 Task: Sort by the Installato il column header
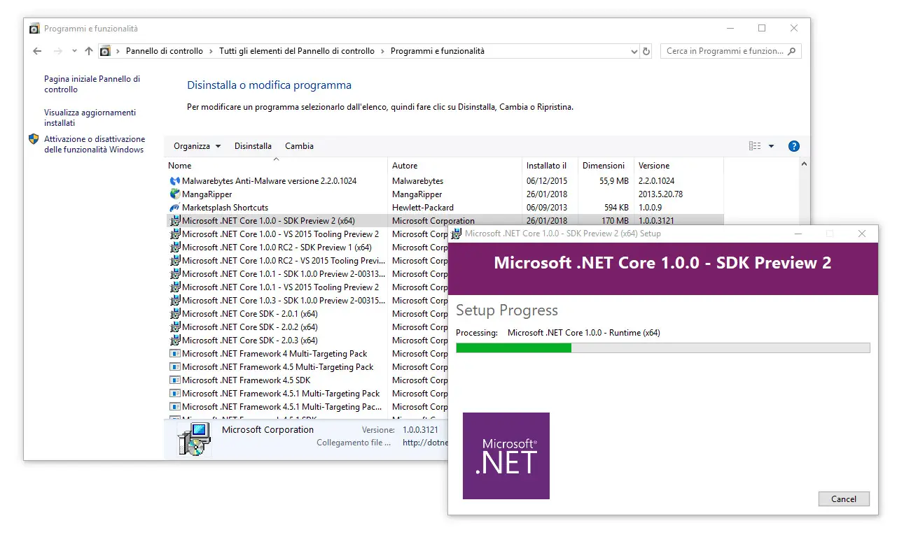coord(550,166)
